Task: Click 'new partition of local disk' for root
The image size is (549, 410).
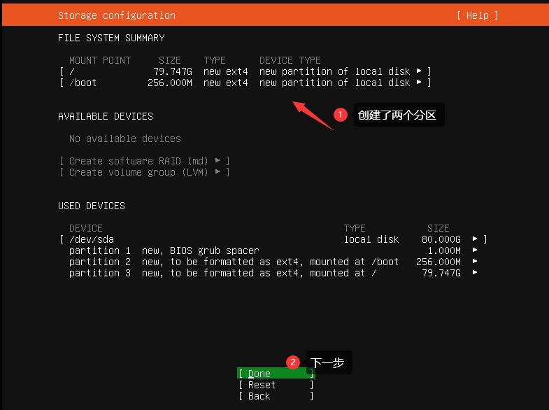Action: click(334, 71)
